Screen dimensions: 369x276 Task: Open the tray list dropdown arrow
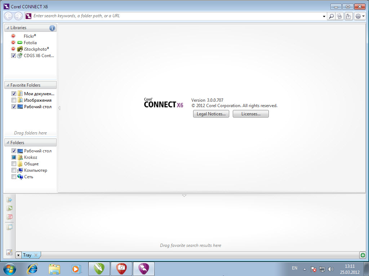pos(19,255)
